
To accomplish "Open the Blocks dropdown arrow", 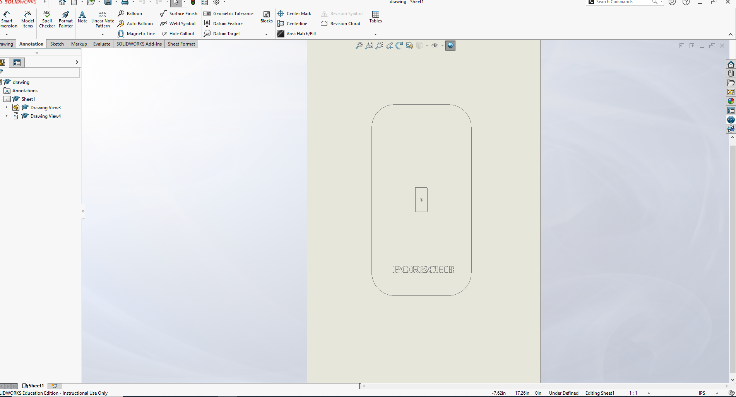I will pyautogui.click(x=266, y=34).
